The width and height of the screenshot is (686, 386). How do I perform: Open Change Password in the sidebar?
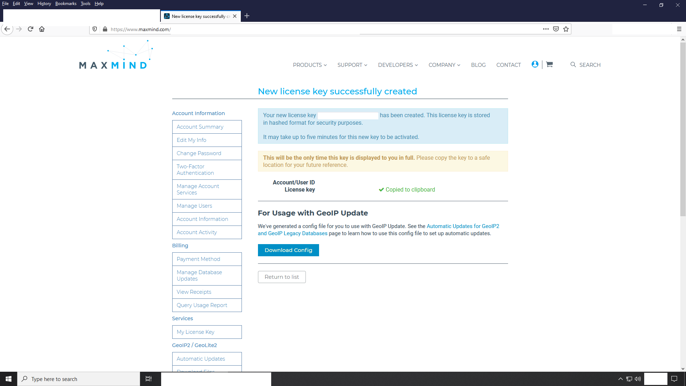(207, 153)
